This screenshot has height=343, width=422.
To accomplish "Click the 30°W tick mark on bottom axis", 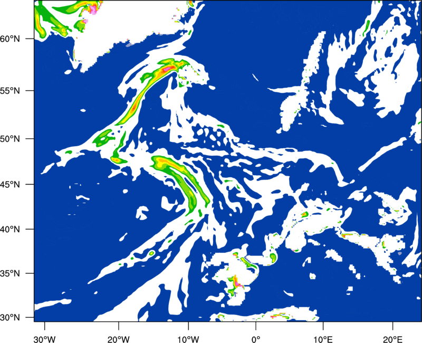I will (44, 326).
